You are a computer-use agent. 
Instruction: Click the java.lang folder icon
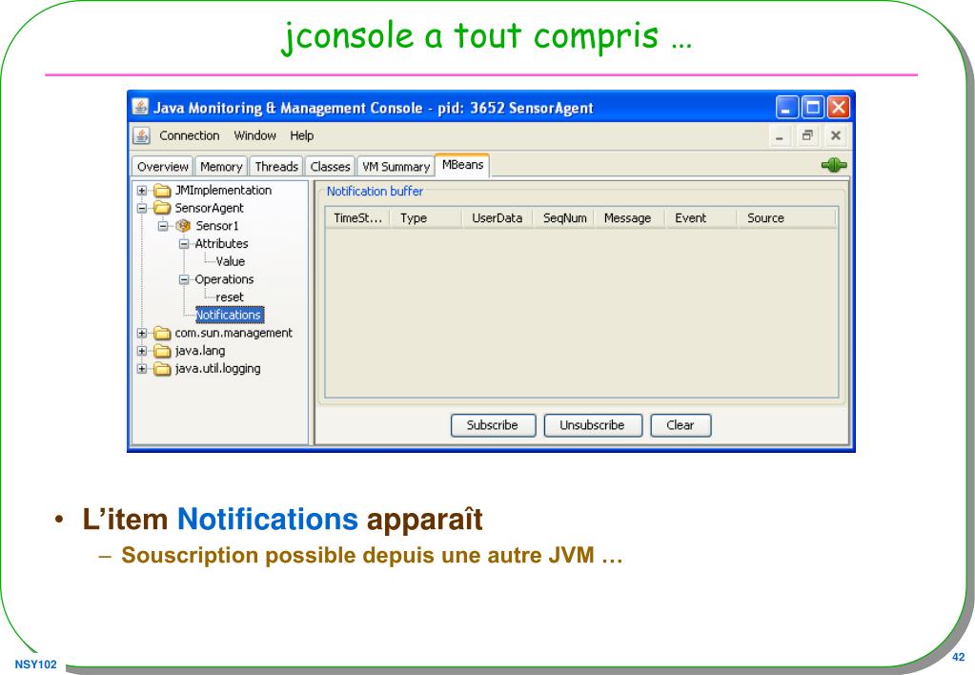pyautogui.click(x=162, y=351)
